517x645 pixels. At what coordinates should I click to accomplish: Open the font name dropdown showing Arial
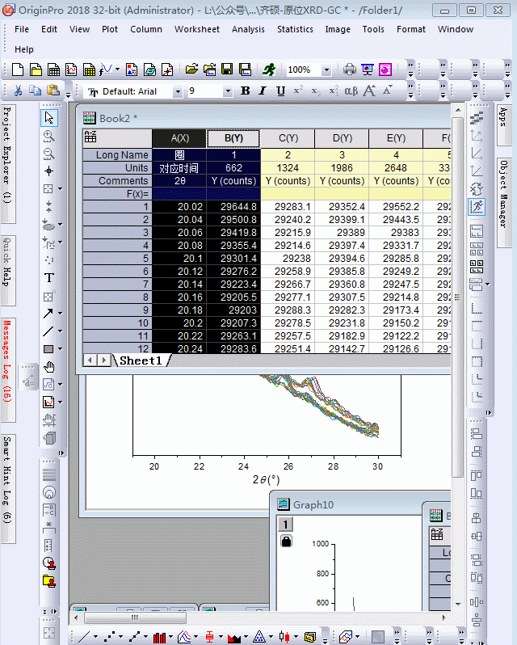point(177,91)
